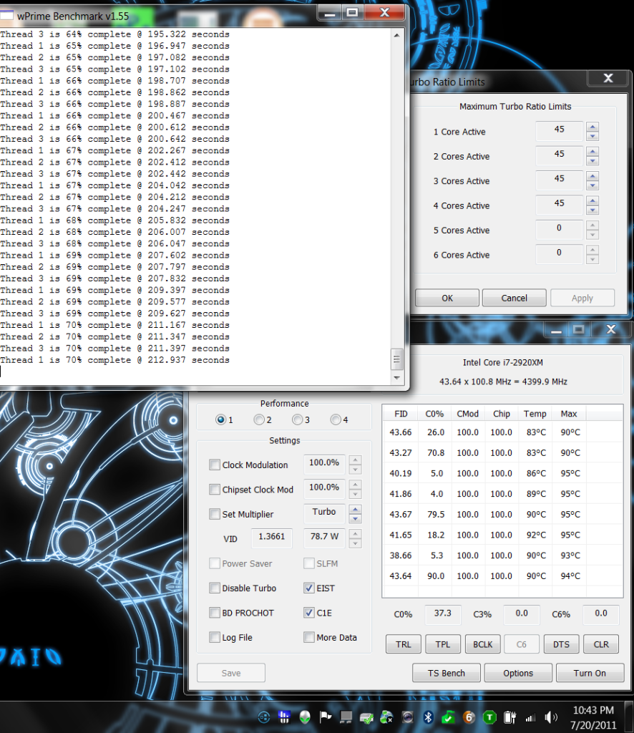The image size is (634, 733).
Task: Click the green checkmark folder tray icon
Action: [448, 717]
